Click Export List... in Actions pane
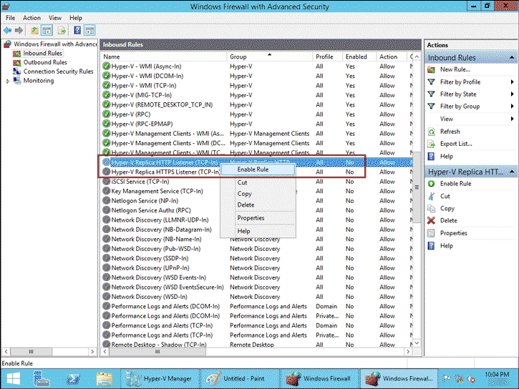519x389 pixels. point(456,144)
